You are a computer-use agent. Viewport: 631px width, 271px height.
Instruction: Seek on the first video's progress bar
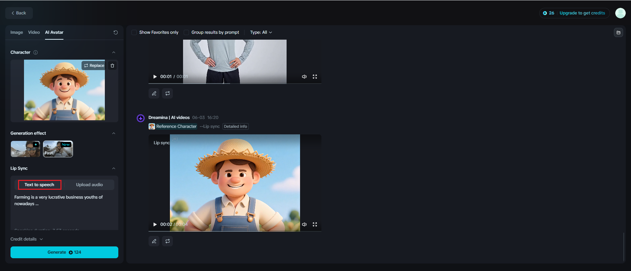(x=235, y=83)
